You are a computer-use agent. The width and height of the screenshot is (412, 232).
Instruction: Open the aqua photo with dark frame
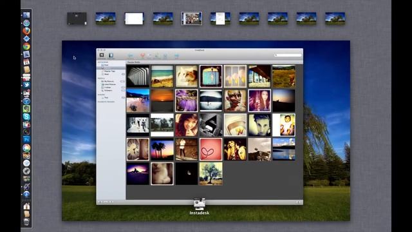tap(211, 76)
